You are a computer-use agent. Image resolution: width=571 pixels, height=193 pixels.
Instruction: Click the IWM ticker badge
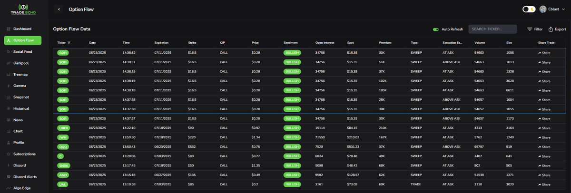point(63,137)
